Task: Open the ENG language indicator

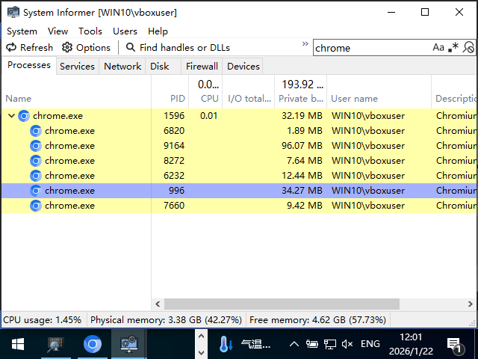Action: coord(370,344)
